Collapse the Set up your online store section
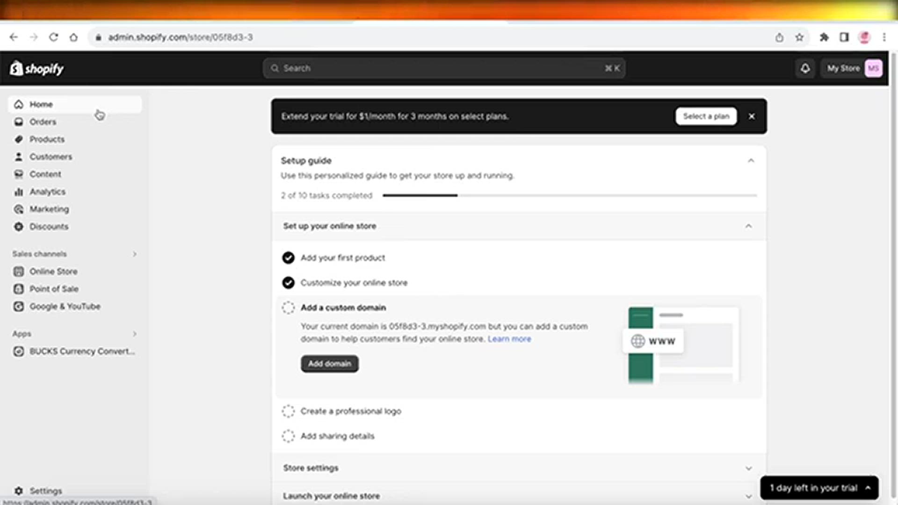The width and height of the screenshot is (898, 505). [x=748, y=226]
